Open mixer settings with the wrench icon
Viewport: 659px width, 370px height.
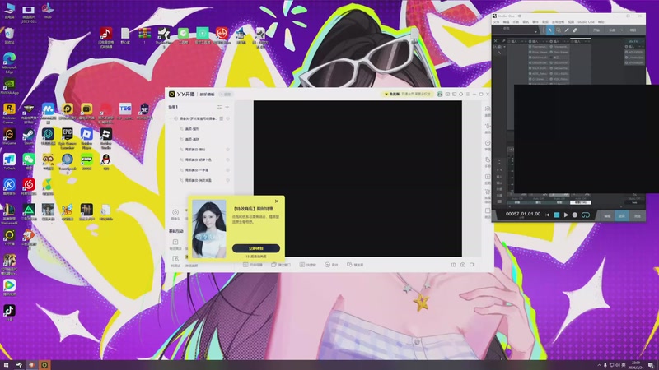click(503, 41)
